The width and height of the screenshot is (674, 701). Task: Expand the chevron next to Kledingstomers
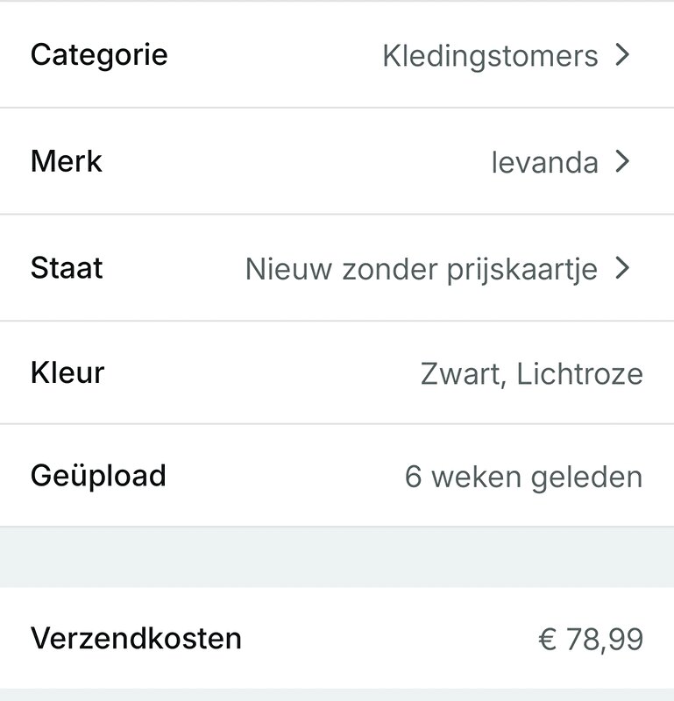coord(622,55)
